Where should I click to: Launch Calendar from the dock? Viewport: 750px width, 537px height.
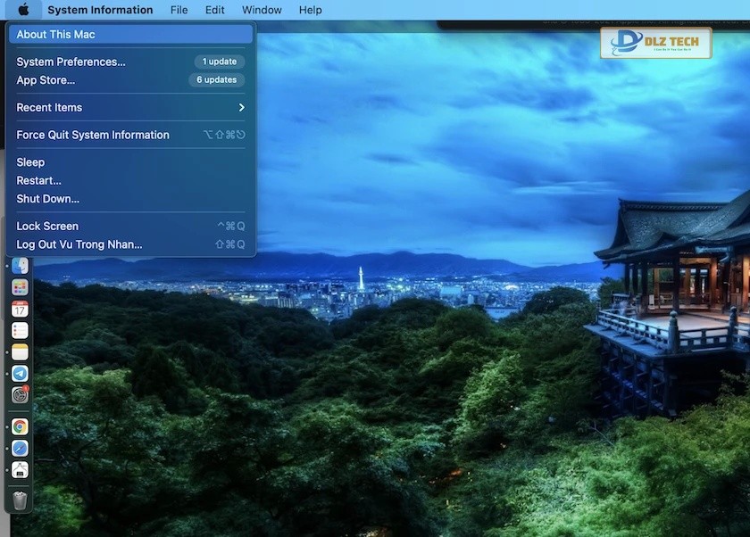point(20,309)
